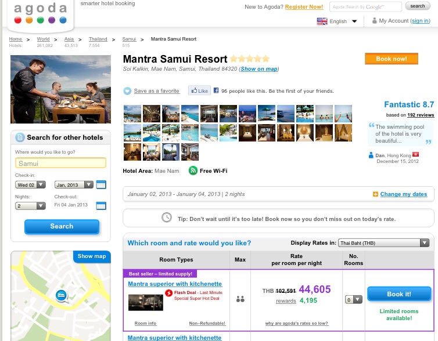Click the top search button

pyautogui.click(x=417, y=6)
